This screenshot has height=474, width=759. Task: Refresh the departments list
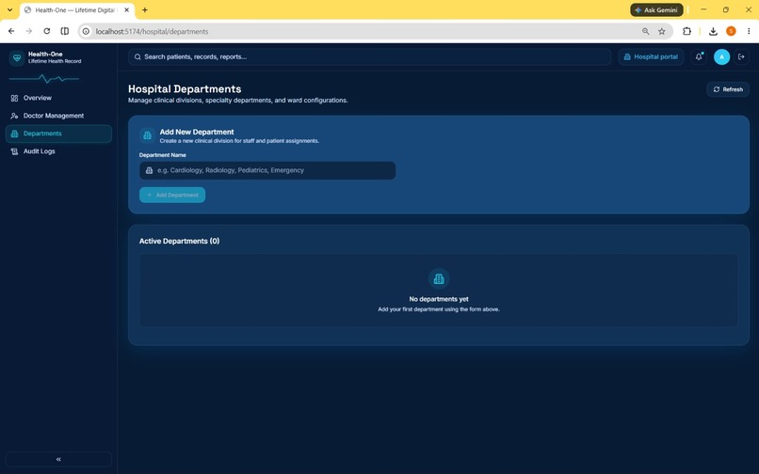click(x=728, y=89)
